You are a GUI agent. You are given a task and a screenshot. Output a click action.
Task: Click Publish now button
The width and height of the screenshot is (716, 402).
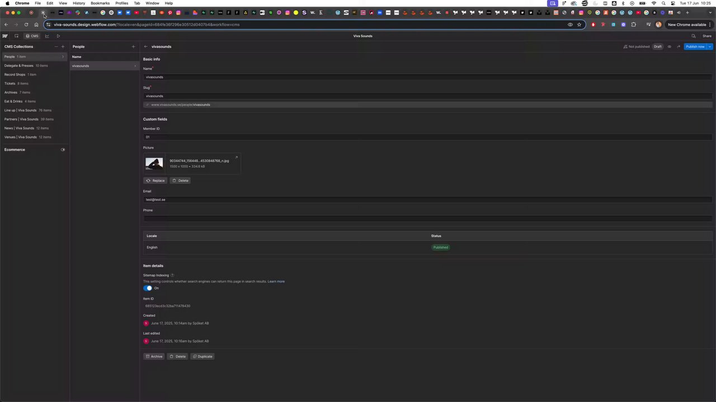[695, 47]
